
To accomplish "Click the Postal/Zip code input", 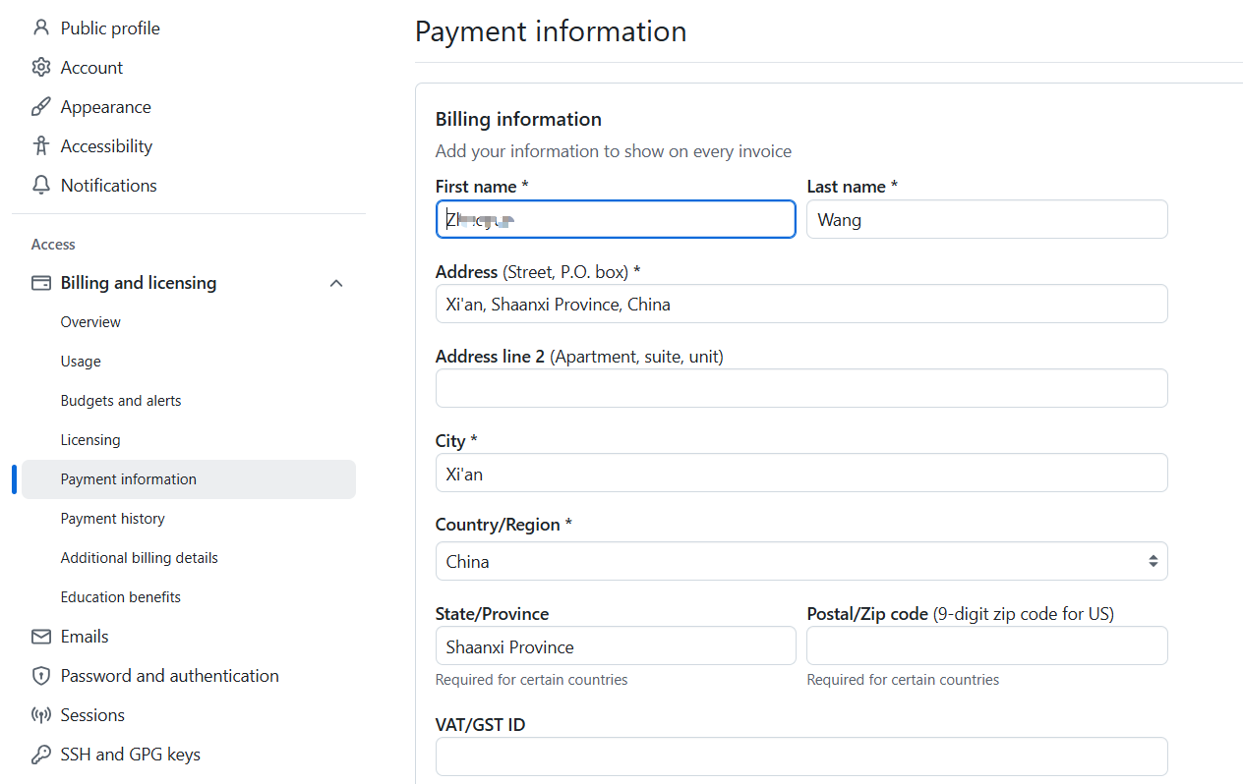I will point(986,645).
